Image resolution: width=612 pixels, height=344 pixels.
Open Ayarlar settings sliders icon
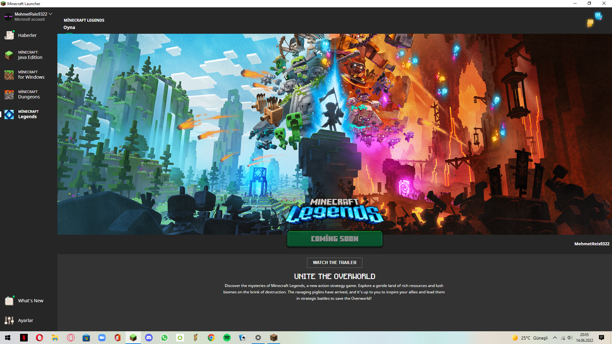(9, 320)
